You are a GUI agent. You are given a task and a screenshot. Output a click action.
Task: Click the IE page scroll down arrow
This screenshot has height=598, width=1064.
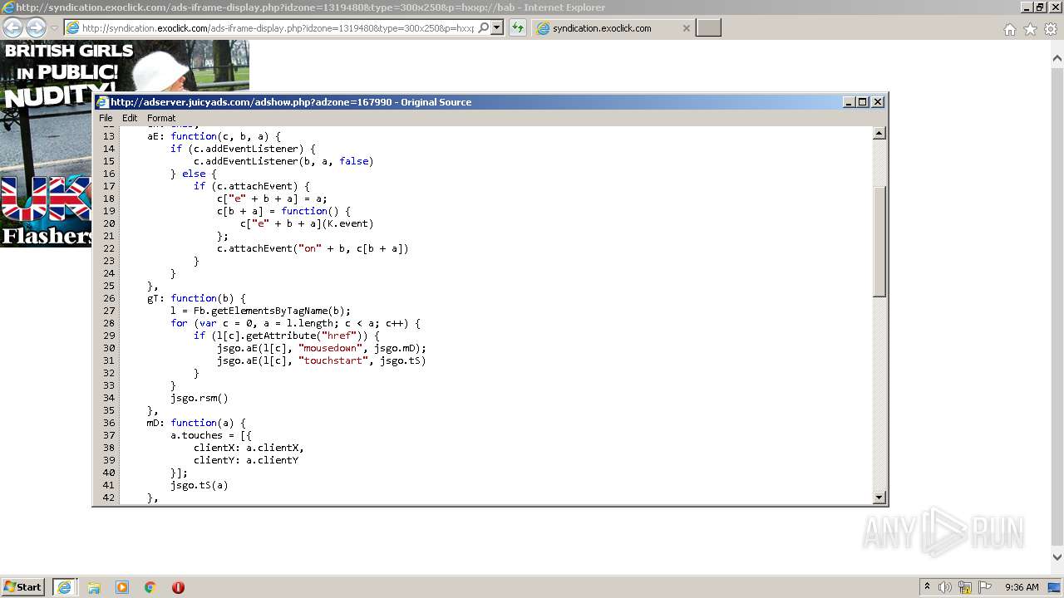(1057, 557)
